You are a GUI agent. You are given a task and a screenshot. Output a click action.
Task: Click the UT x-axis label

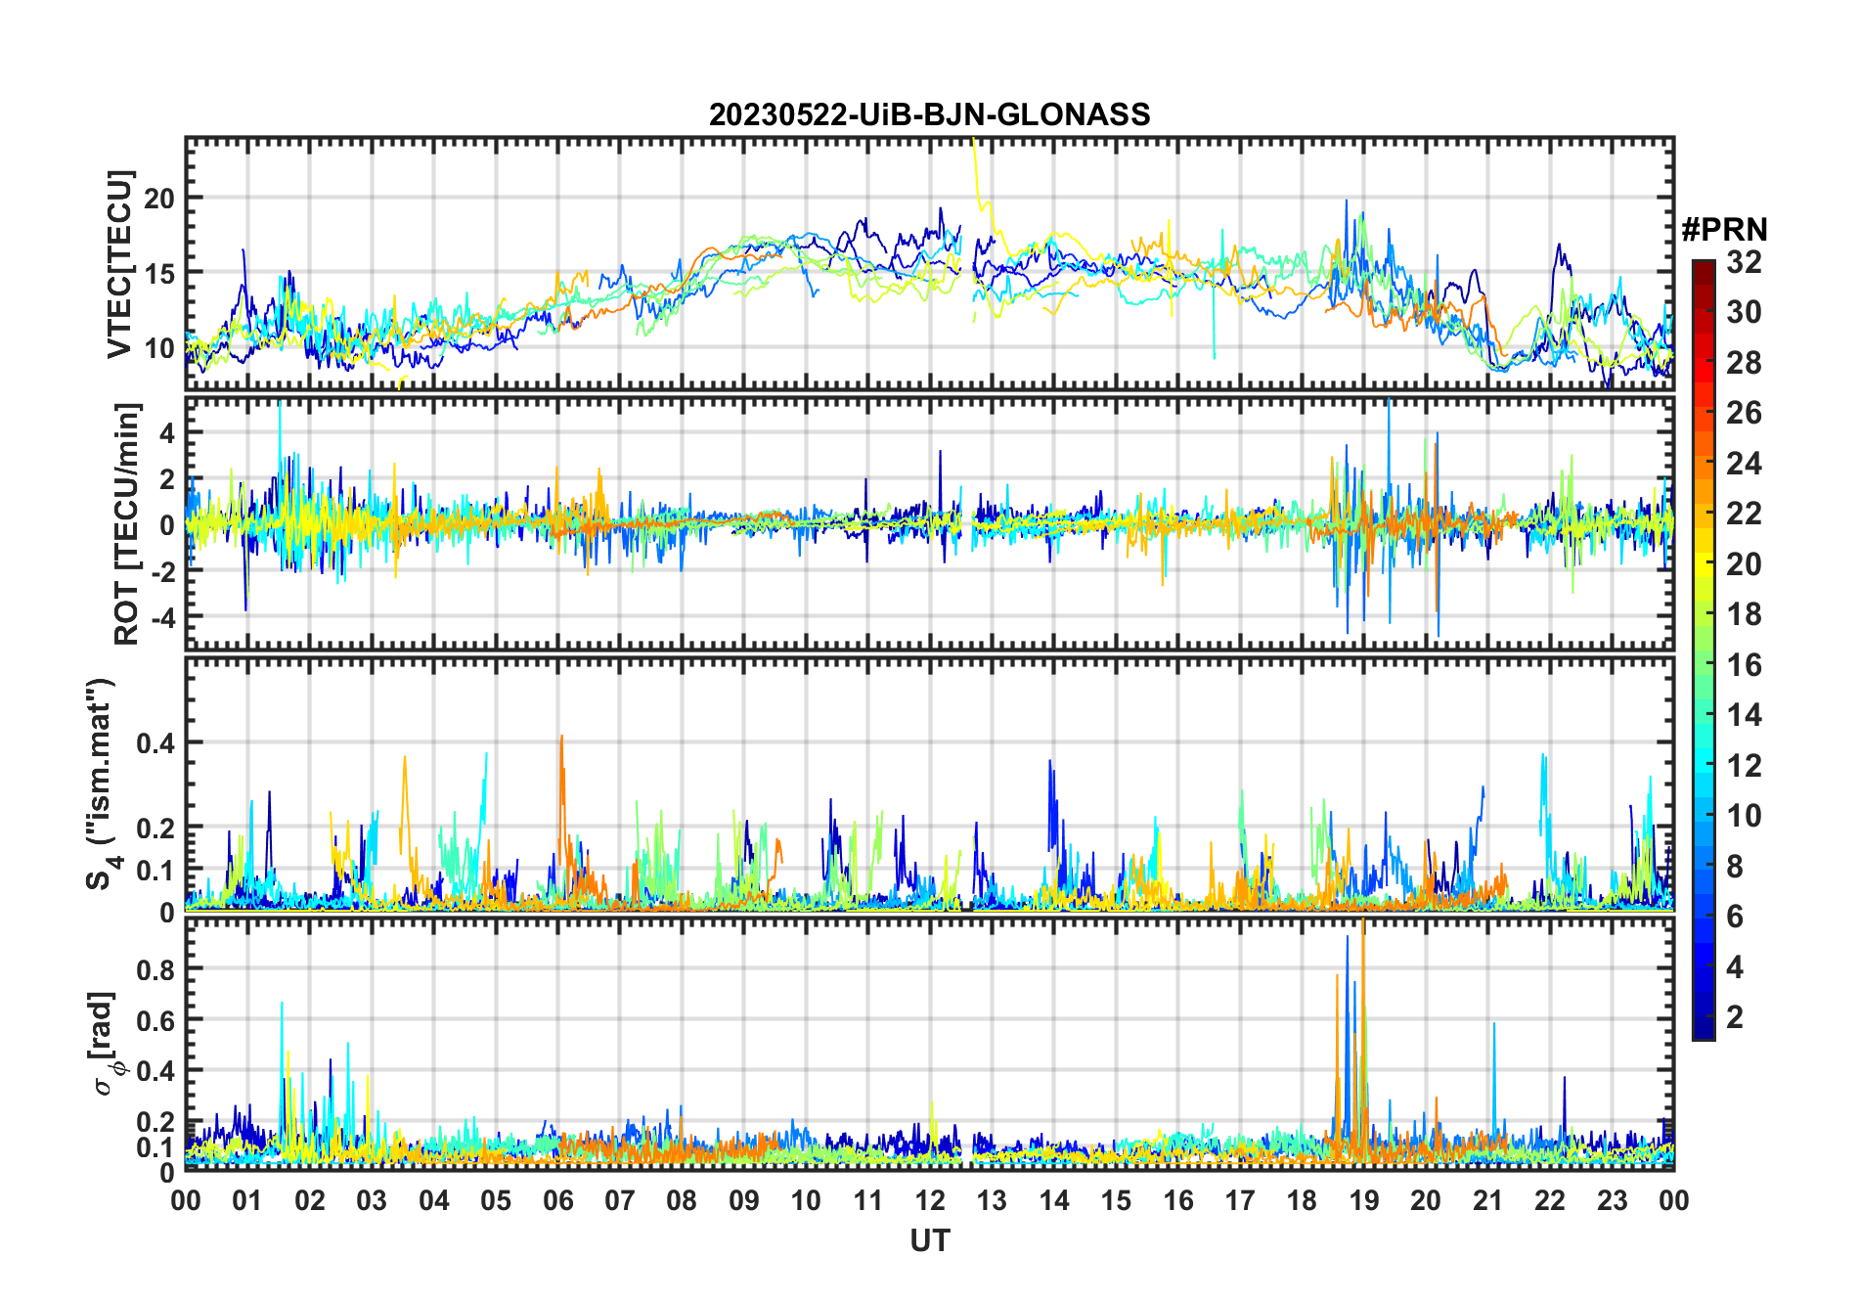tap(929, 1241)
